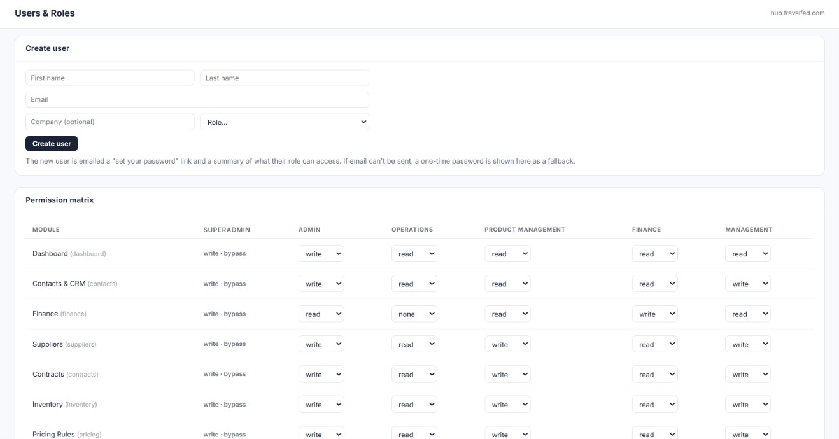Open Finance role dropdown for Dashboard
Viewport: 839px width, 439px height.
point(655,254)
